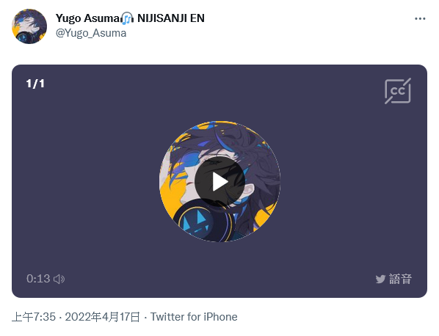439x336 pixels.
Task: Open the @Yugo_Asuma handle link
Action: pos(91,33)
